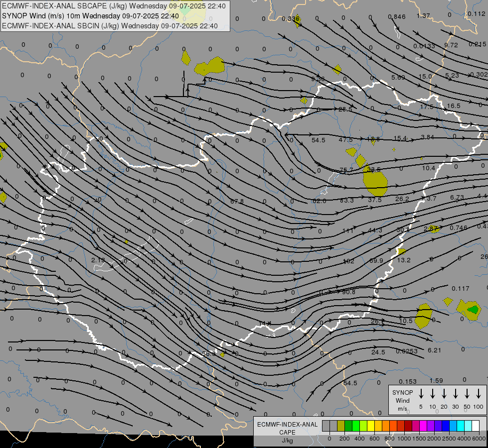
Task: Click the 24.5 value on the map
Action: (x=378, y=352)
